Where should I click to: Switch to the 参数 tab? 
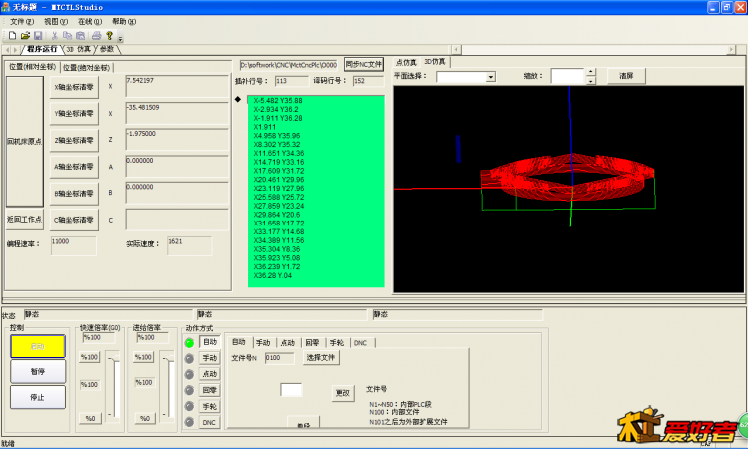tap(107, 49)
